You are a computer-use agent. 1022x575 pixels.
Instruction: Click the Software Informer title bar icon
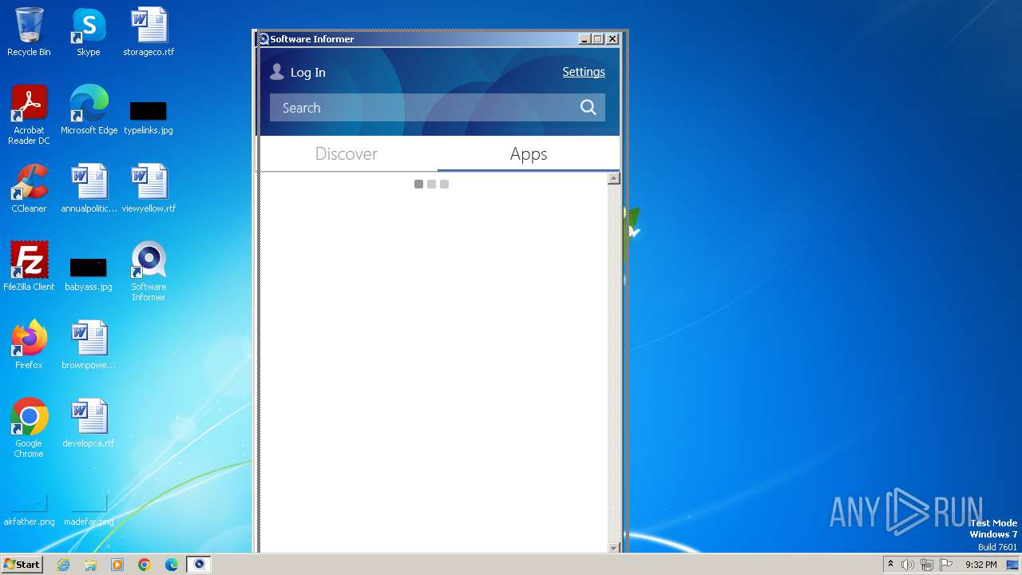263,39
